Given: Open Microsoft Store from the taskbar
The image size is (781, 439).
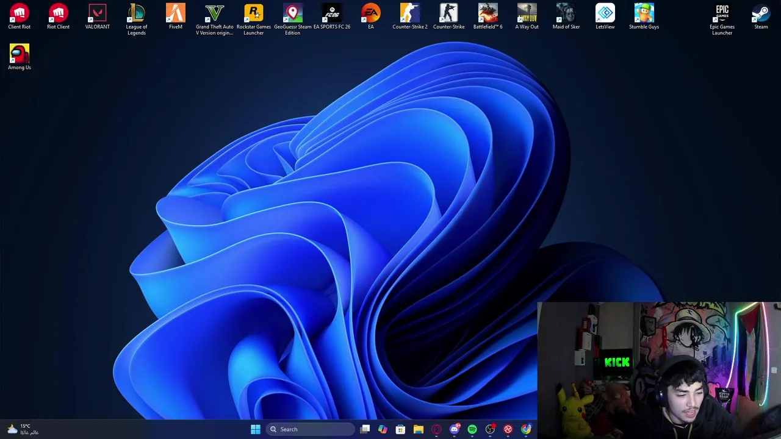Looking at the screenshot, I should [400, 429].
